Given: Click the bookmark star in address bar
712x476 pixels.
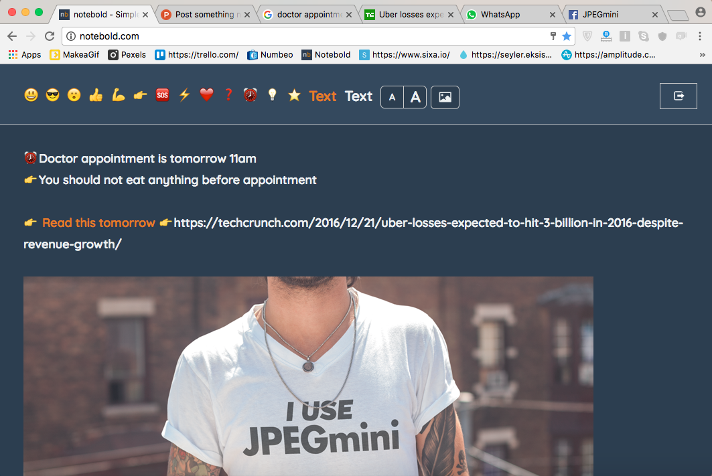Looking at the screenshot, I should coord(567,36).
